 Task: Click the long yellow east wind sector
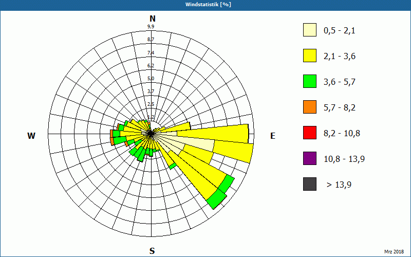(212, 134)
